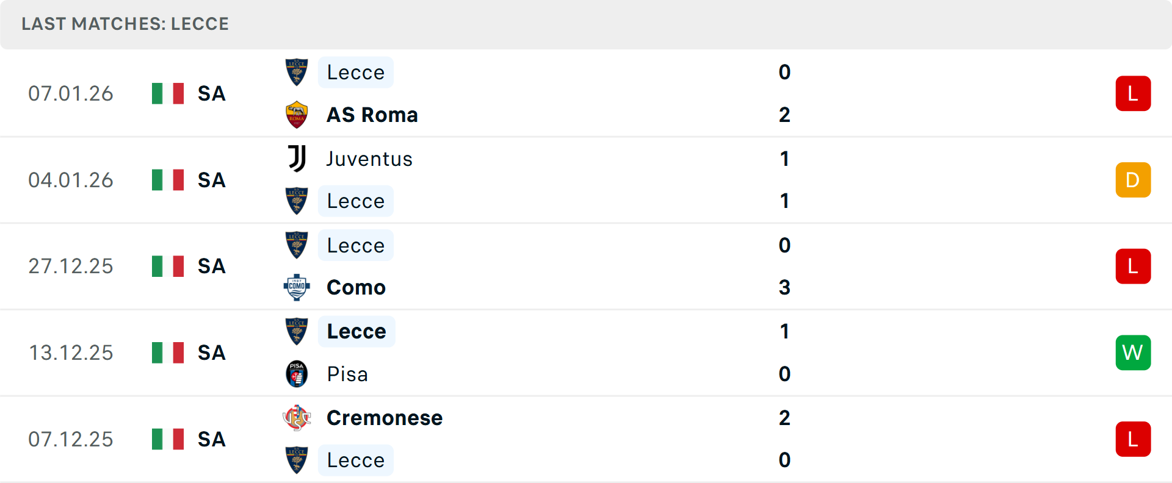Click the green W result badge

point(1133,352)
